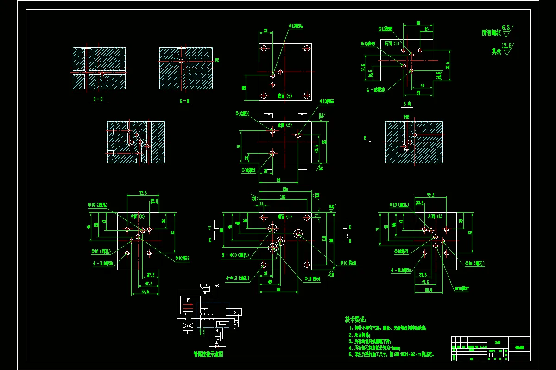Click the "其余" roughness label
Image resolution: width=556 pixels, height=370 pixels.
497,52
